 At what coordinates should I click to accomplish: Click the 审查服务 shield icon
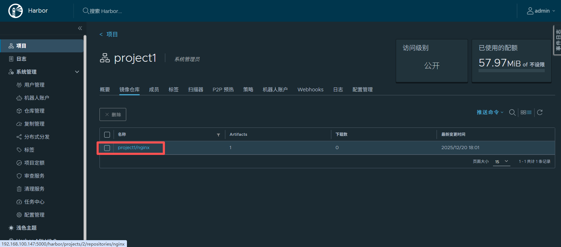(x=19, y=176)
